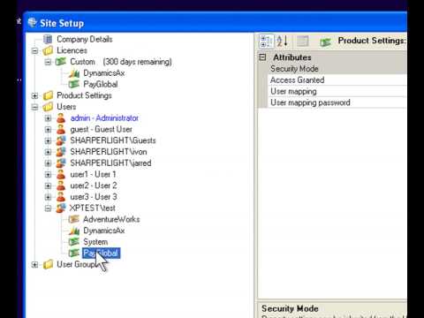424x318 pixels.
Task: Click the System product icon
Action: click(x=74, y=242)
